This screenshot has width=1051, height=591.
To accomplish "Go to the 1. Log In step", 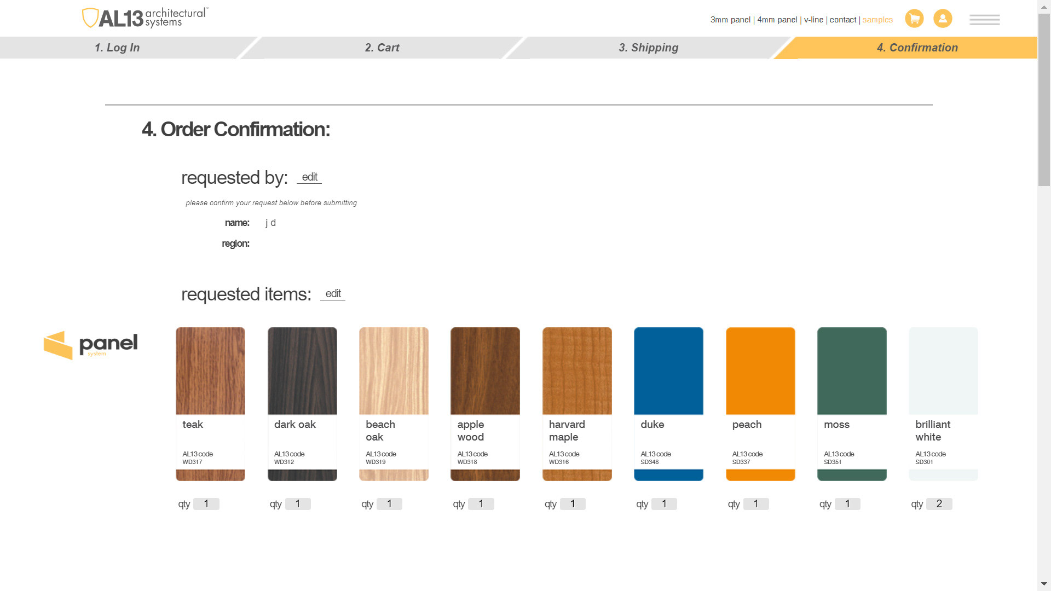I will (117, 48).
